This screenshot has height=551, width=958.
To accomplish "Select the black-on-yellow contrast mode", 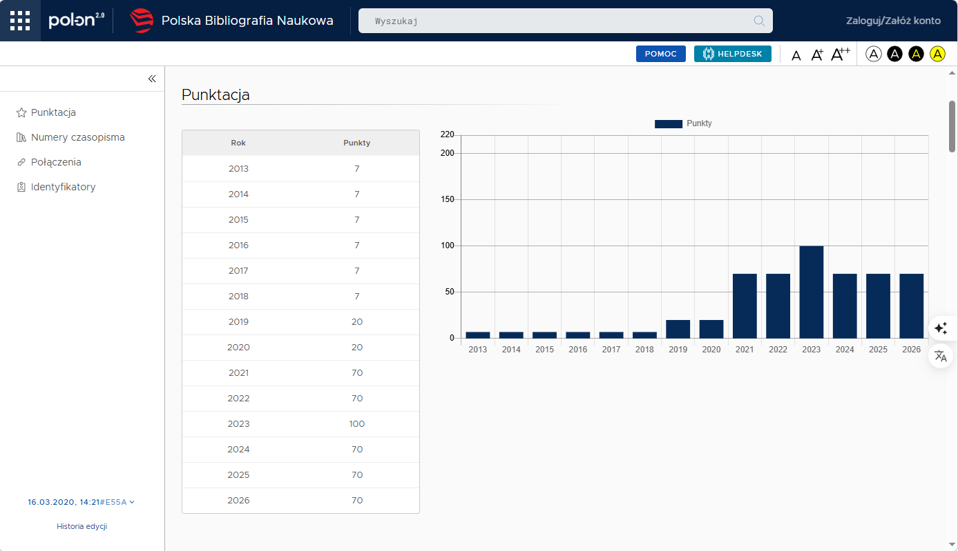I will (x=937, y=54).
